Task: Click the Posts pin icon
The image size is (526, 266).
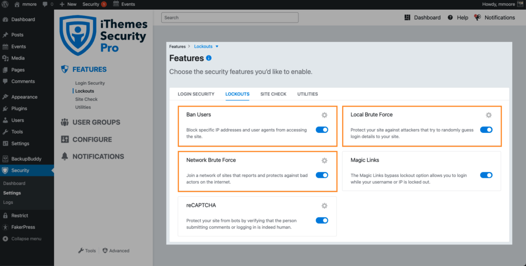Action: coord(5,35)
